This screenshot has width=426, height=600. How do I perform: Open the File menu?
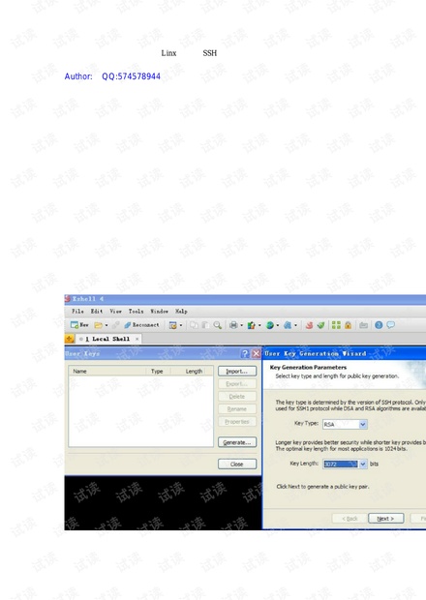[x=77, y=311]
